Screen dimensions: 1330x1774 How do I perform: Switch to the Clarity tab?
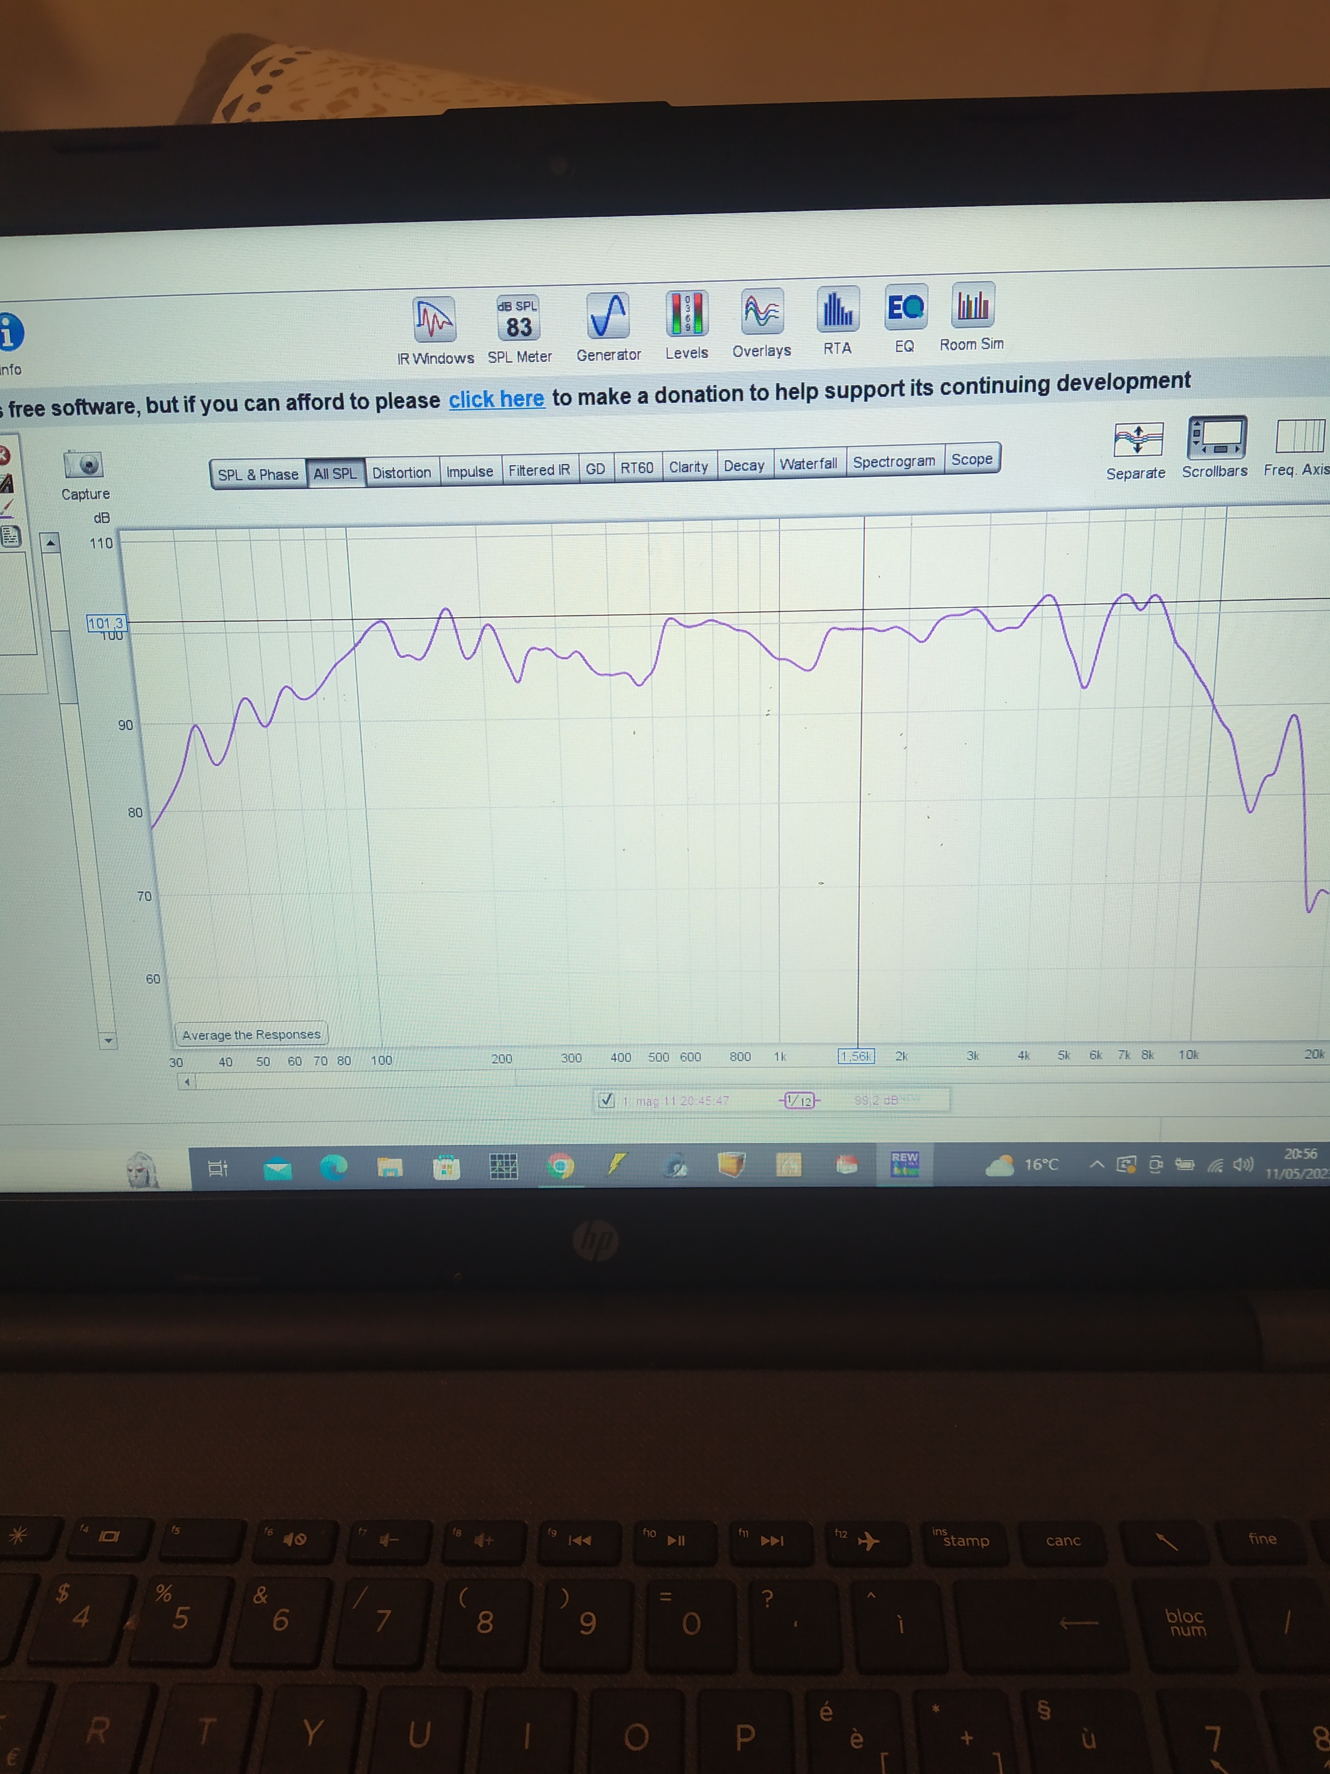688,467
